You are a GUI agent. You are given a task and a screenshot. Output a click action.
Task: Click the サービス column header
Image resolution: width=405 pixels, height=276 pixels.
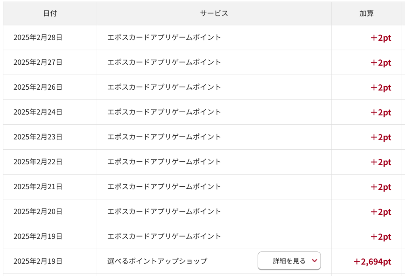tap(214, 13)
